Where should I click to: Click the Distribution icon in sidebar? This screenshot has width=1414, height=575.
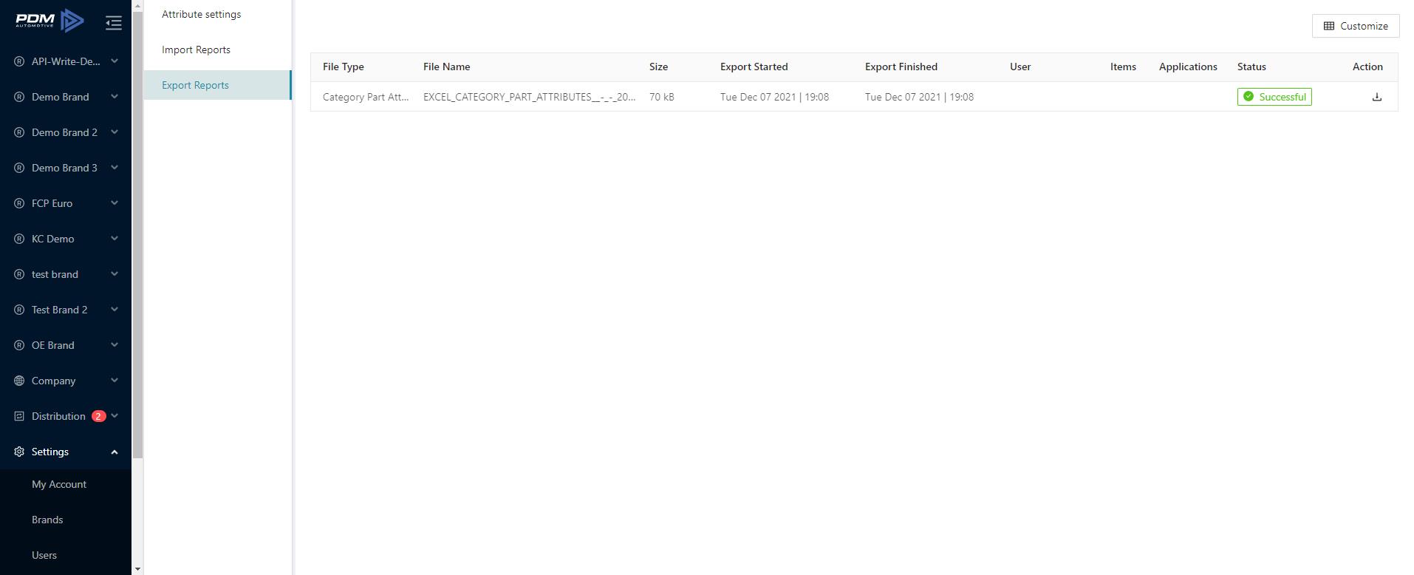tap(19, 416)
